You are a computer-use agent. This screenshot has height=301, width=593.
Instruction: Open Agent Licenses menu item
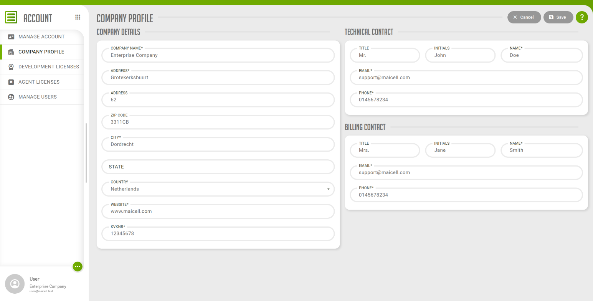42,82
